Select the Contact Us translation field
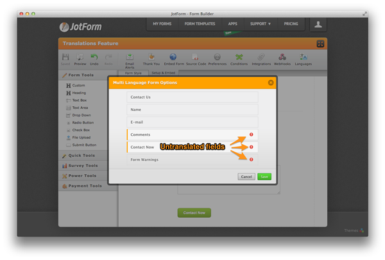The height and width of the screenshot is (260, 385). click(193, 97)
